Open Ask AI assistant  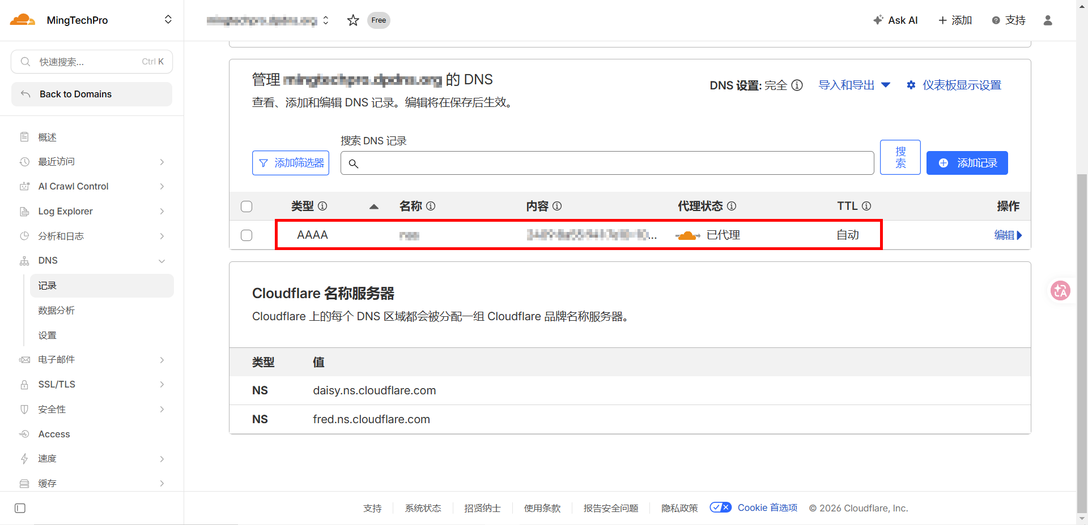(895, 20)
